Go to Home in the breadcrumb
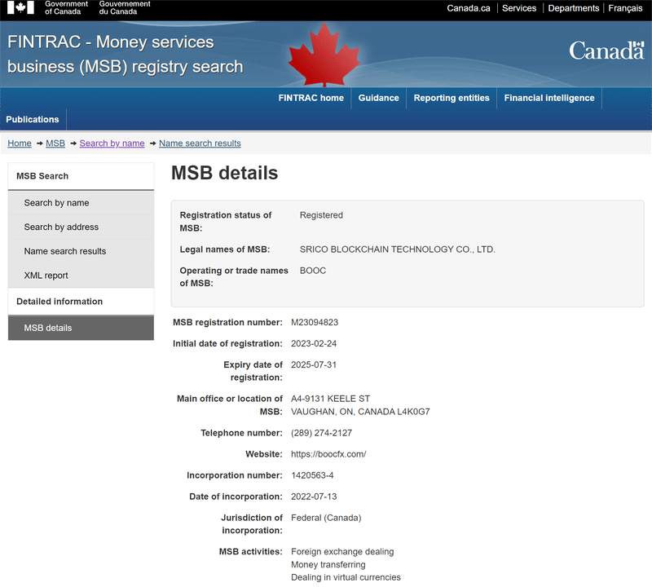This screenshot has width=652, height=587. (x=19, y=143)
